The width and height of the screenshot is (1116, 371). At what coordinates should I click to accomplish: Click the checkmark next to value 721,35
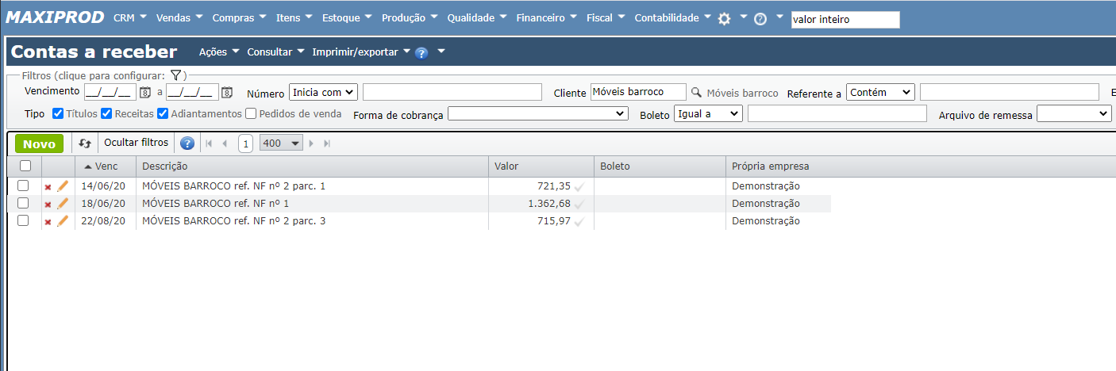pos(579,186)
